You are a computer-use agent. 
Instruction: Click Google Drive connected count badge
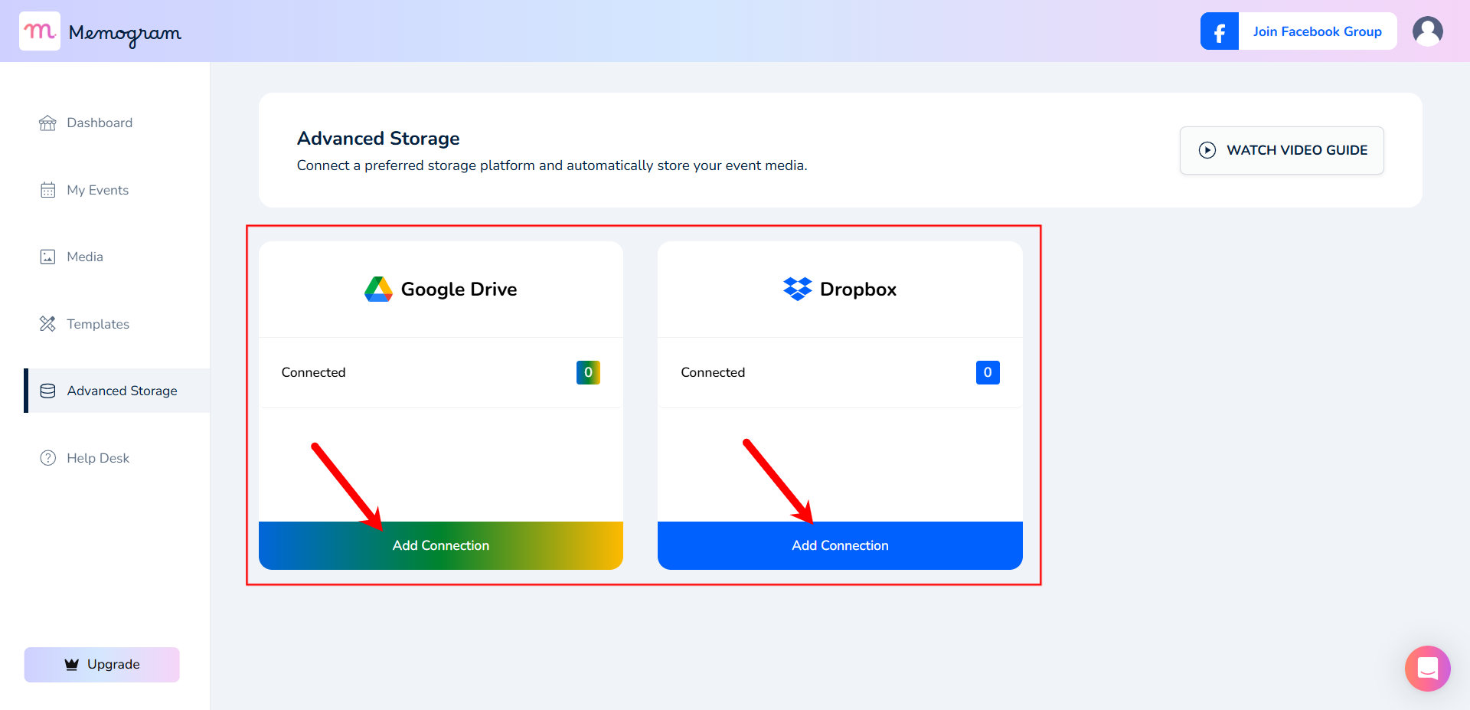(x=588, y=372)
